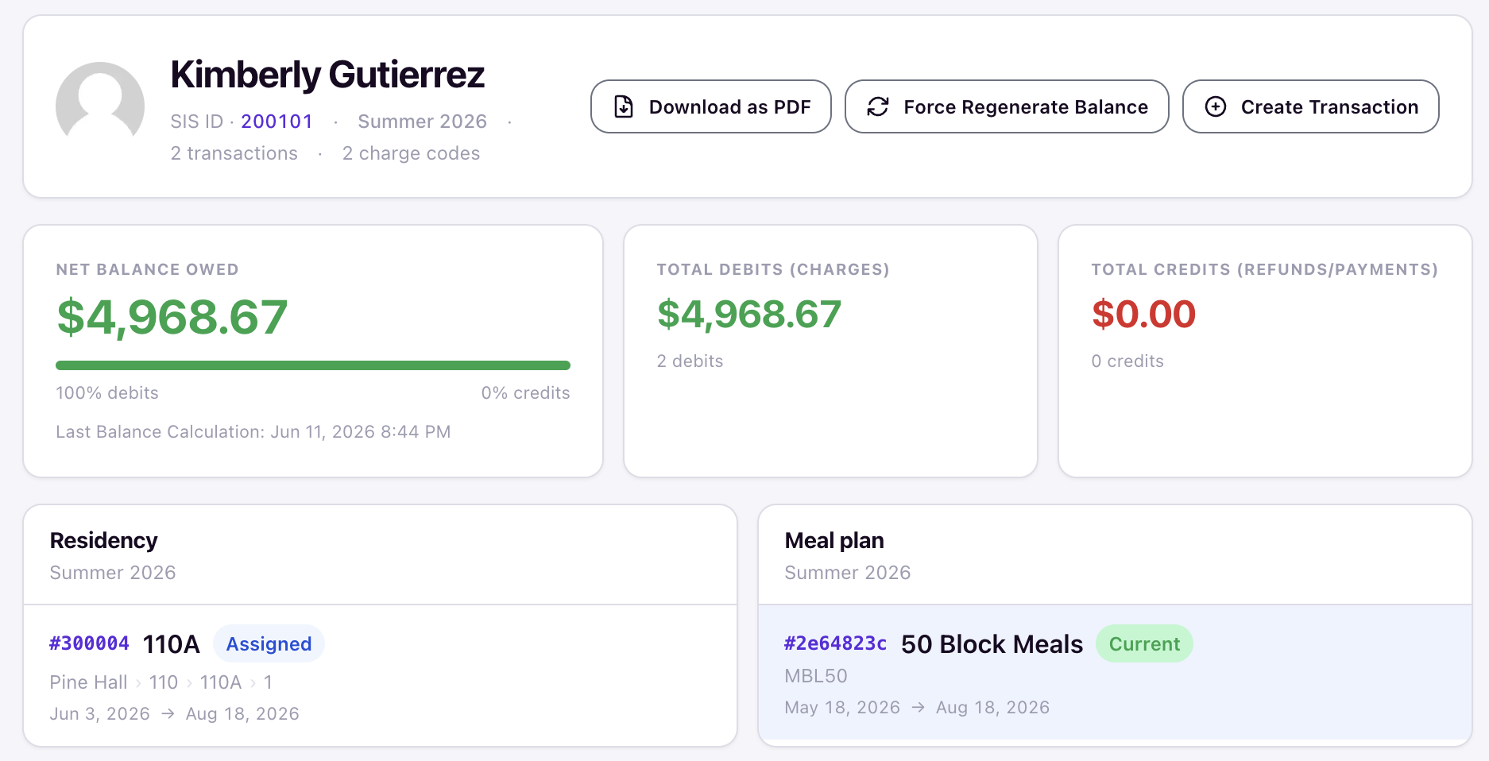Click the total debits $4,968.67 amount

748,314
